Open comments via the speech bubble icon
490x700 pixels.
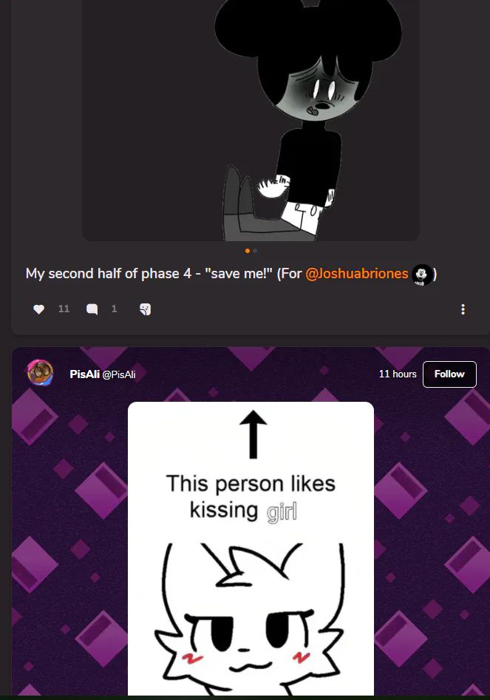[x=92, y=309]
